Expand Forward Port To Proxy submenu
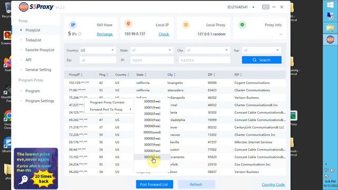The height and width of the screenshot is (190, 338). click(x=109, y=110)
